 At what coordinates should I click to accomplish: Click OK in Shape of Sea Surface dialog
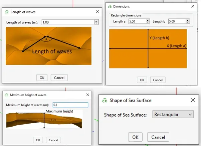[135, 137]
